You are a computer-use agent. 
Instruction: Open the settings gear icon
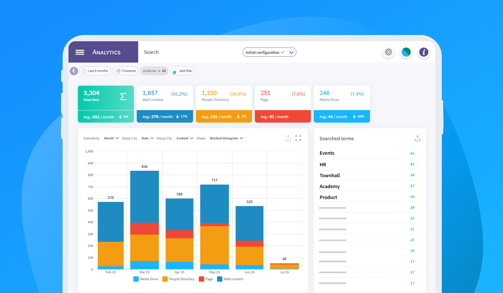click(x=388, y=52)
